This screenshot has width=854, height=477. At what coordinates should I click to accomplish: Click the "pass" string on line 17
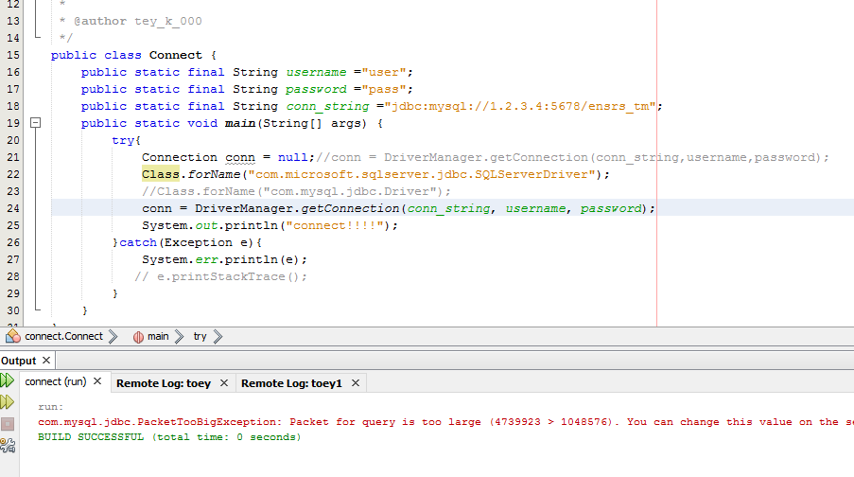[383, 89]
